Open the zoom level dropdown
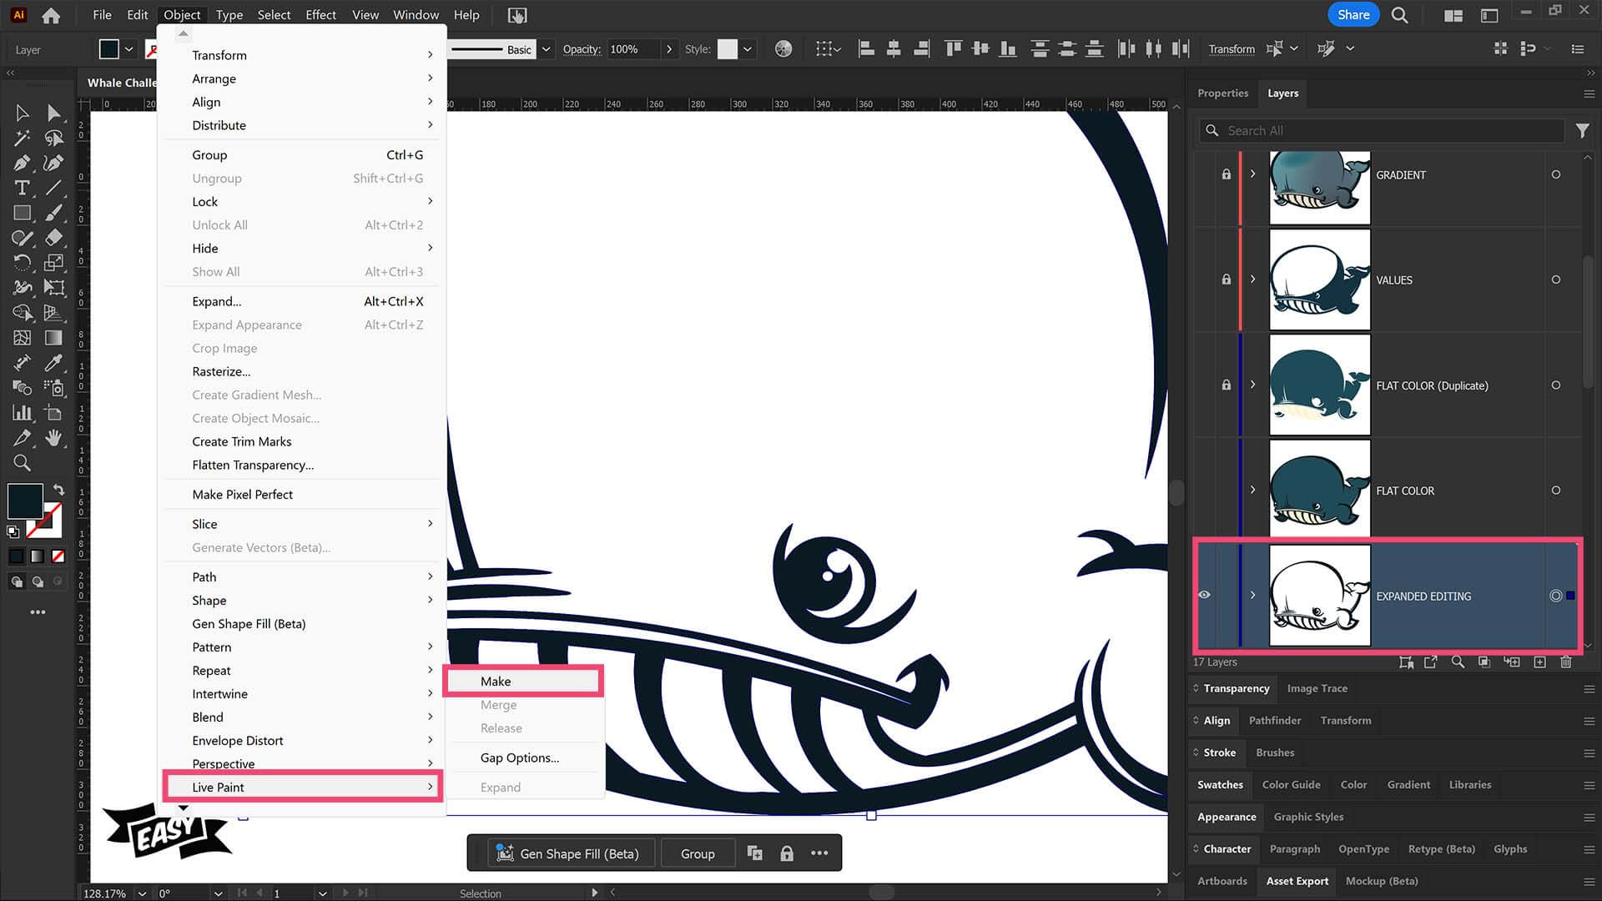The width and height of the screenshot is (1602, 901). 142,893
